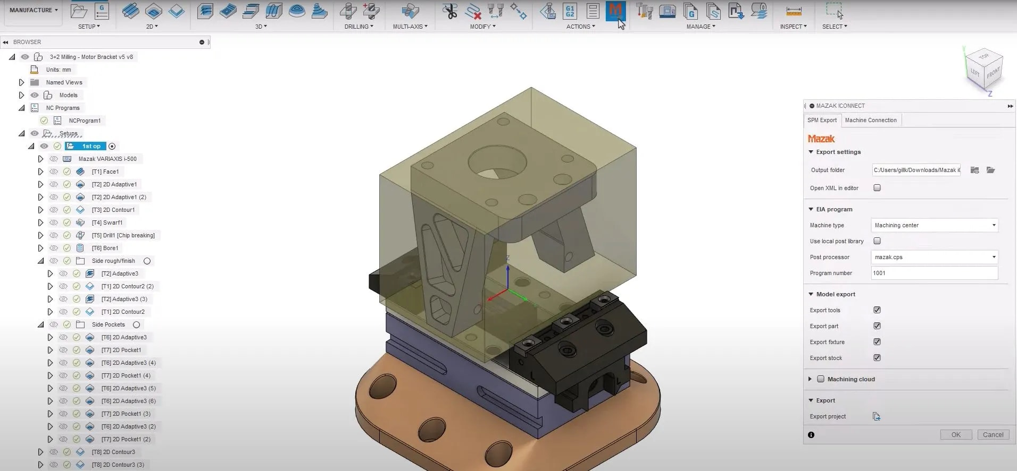Select the Mazak VARIAXIS i-500 machine item

tap(107, 159)
